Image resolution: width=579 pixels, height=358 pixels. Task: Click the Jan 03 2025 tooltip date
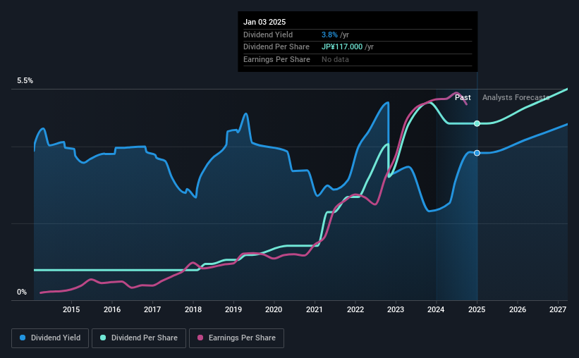(x=264, y=22)
